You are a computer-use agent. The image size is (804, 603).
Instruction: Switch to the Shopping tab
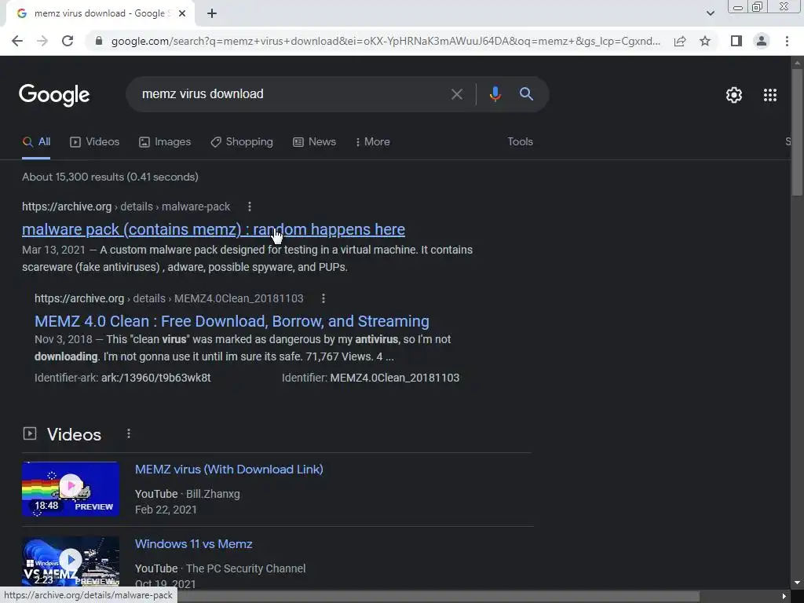(x=242, y=142)
